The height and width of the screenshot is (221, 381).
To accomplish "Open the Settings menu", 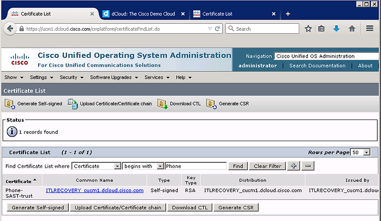I will [41, 78].
